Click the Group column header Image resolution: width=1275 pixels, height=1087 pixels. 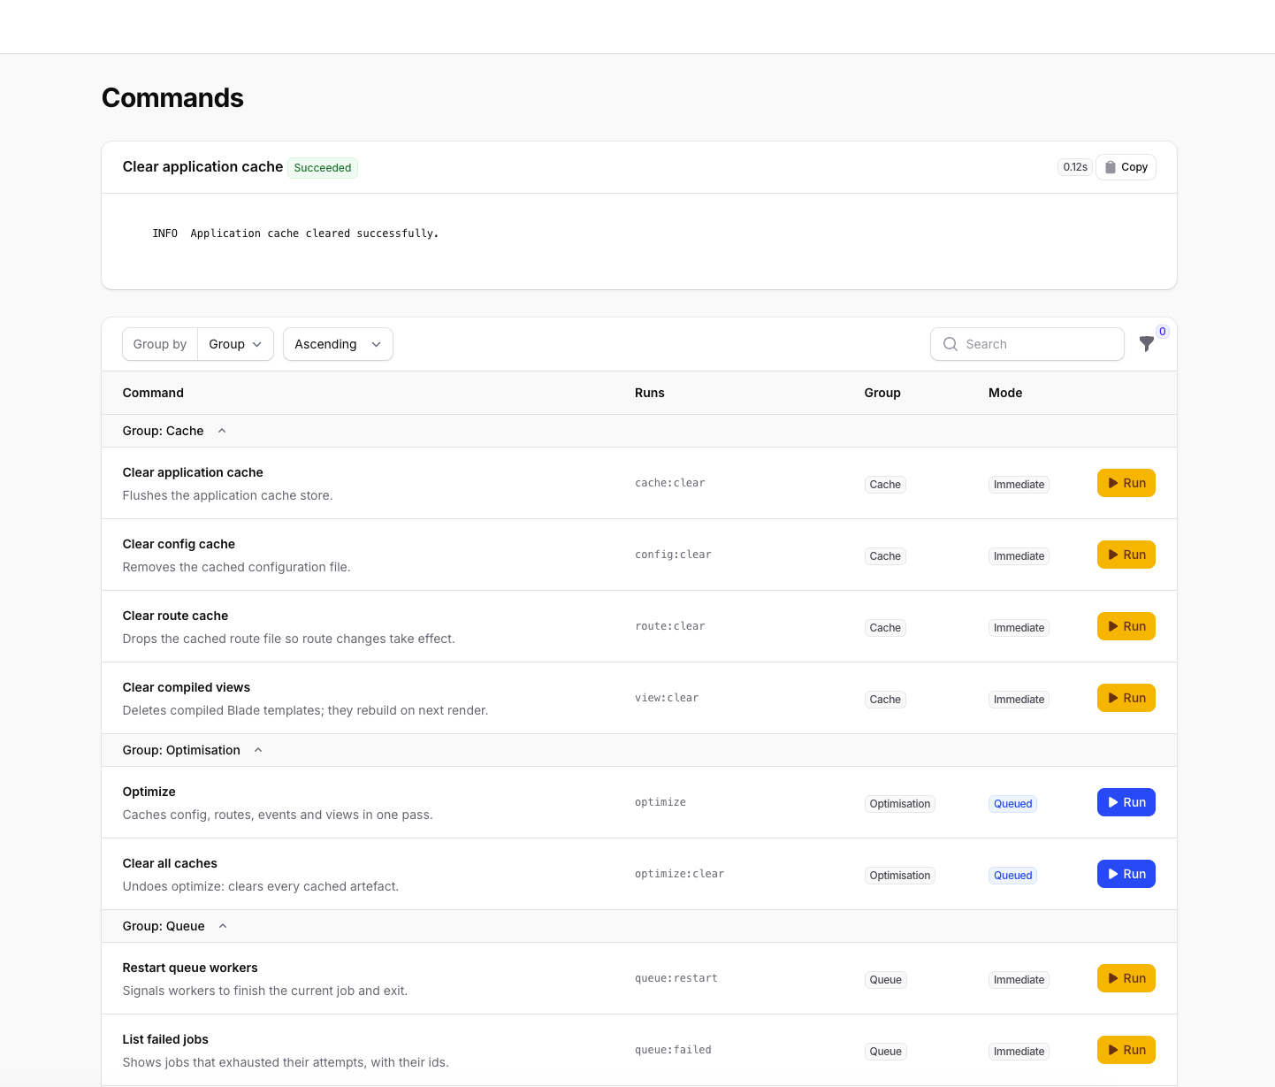(882, 393)
